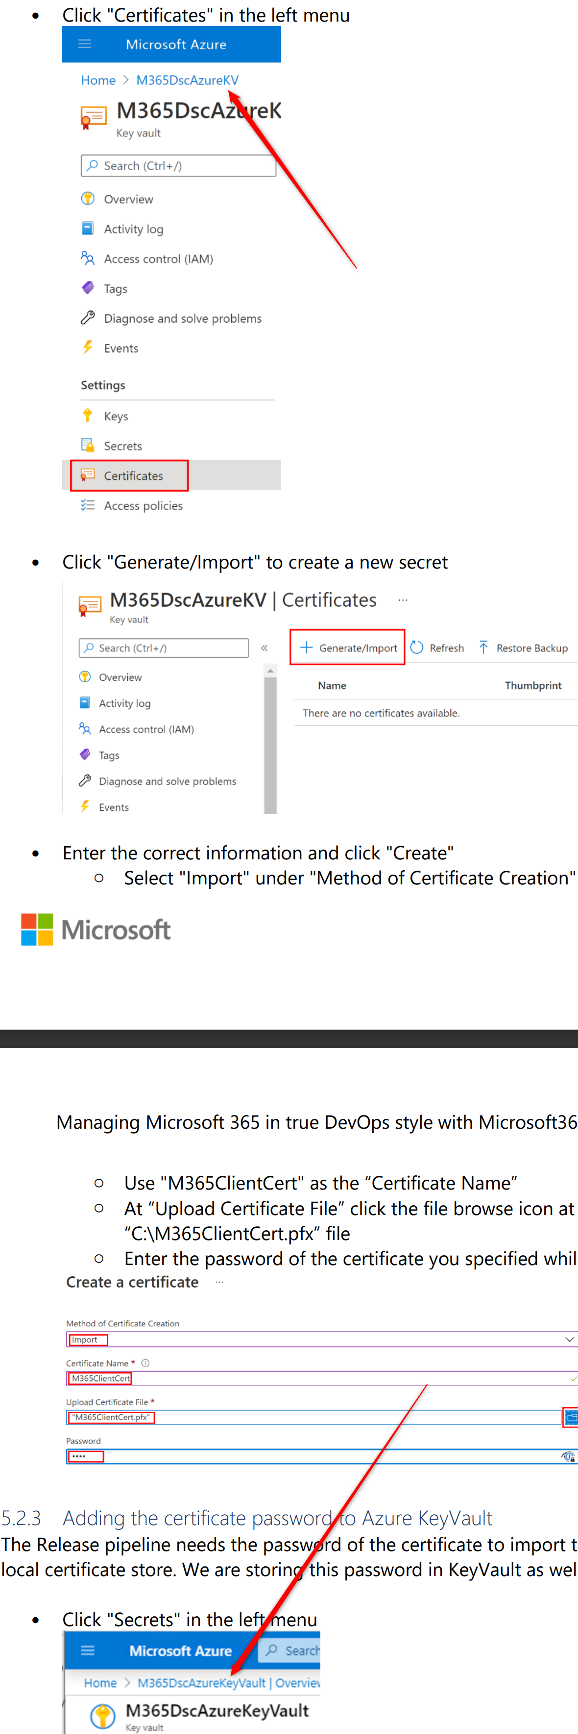Focus the Password field
The image size is (578, 1734).
click(322, 1457)
